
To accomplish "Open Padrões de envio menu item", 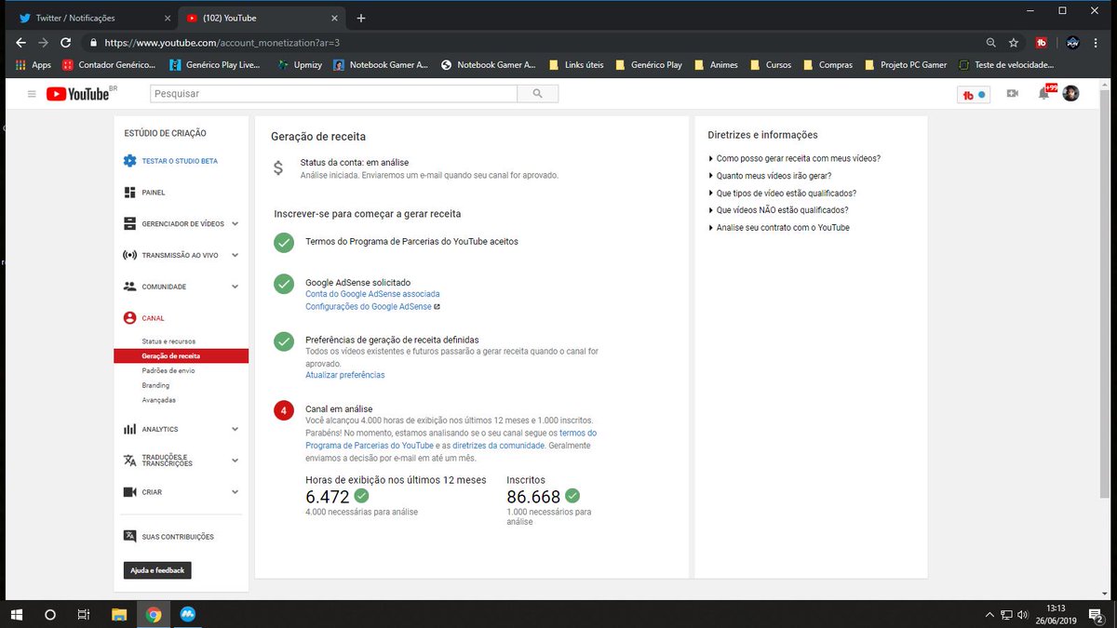I will pos(168,370).
